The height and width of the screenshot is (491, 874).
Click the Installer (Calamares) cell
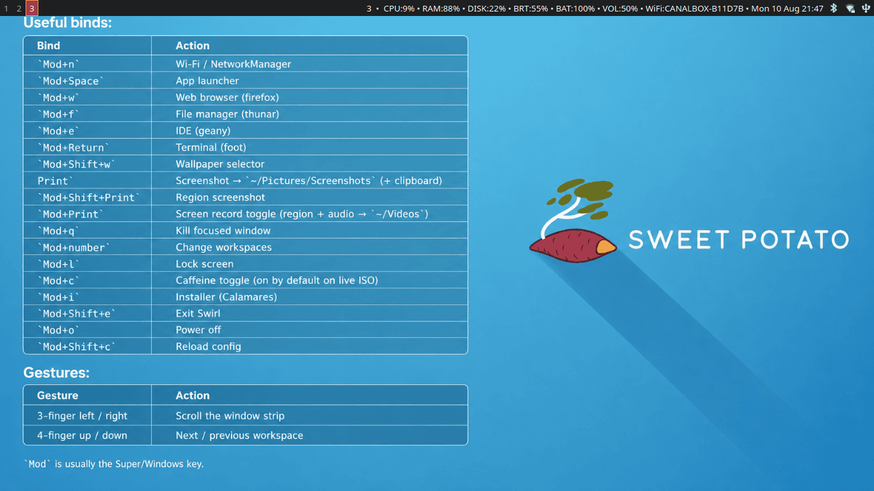[309, 297]
